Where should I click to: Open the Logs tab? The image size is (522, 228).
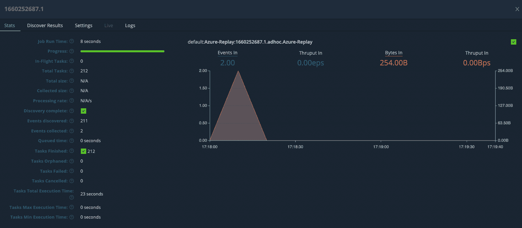[x=130, y=25]
